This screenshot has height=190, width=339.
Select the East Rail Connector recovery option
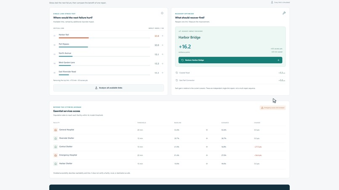[x=230, y=81]
